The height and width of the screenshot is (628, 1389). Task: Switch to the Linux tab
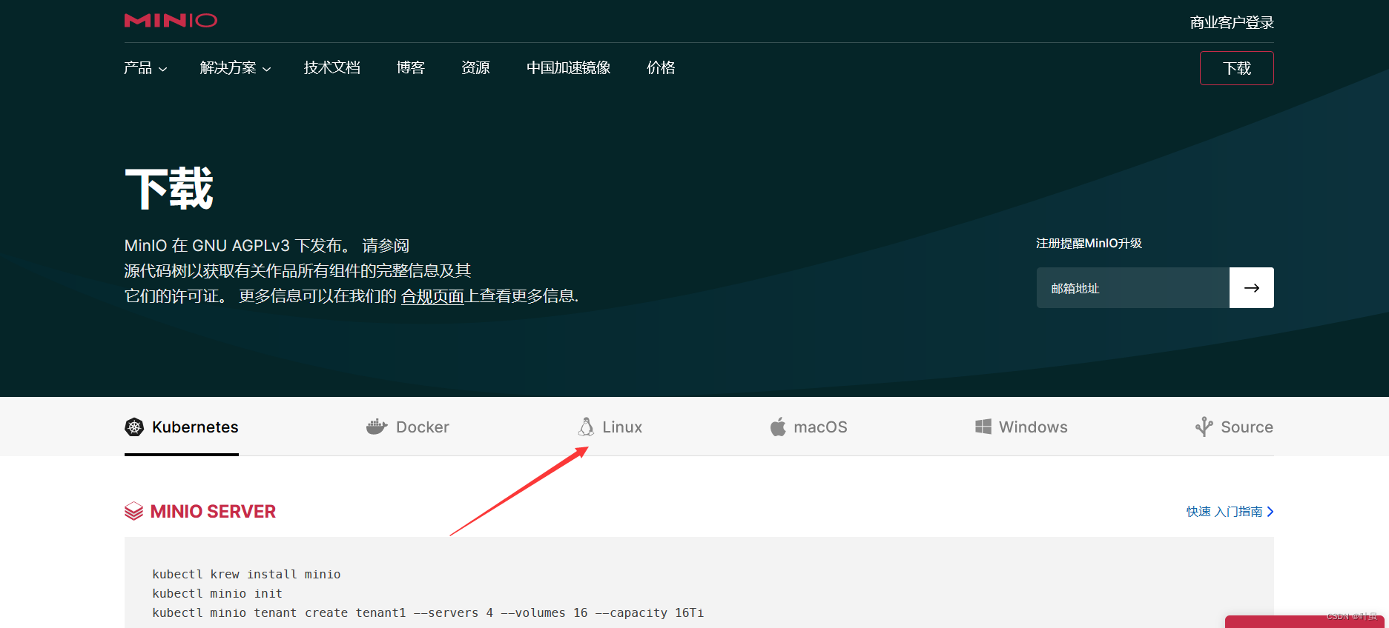pos(610,427)
